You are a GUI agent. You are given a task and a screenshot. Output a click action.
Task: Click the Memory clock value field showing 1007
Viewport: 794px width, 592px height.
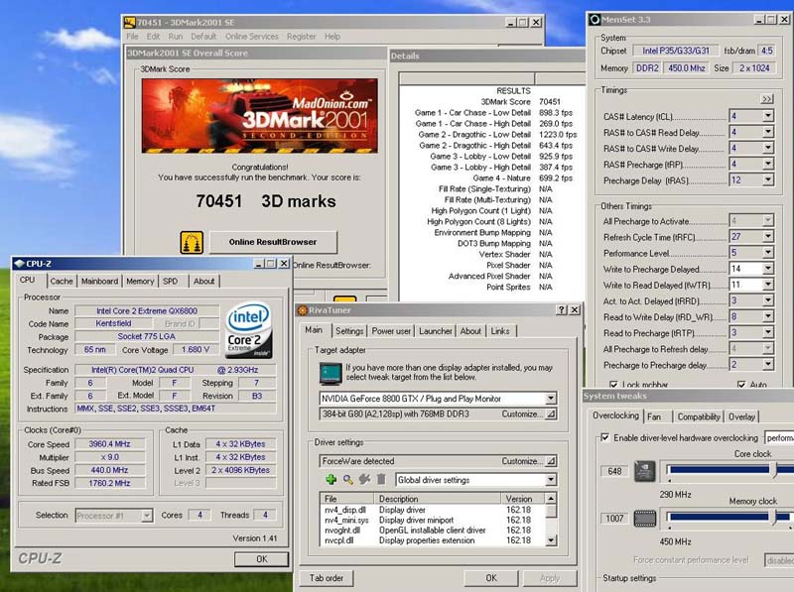click(614, 519)
